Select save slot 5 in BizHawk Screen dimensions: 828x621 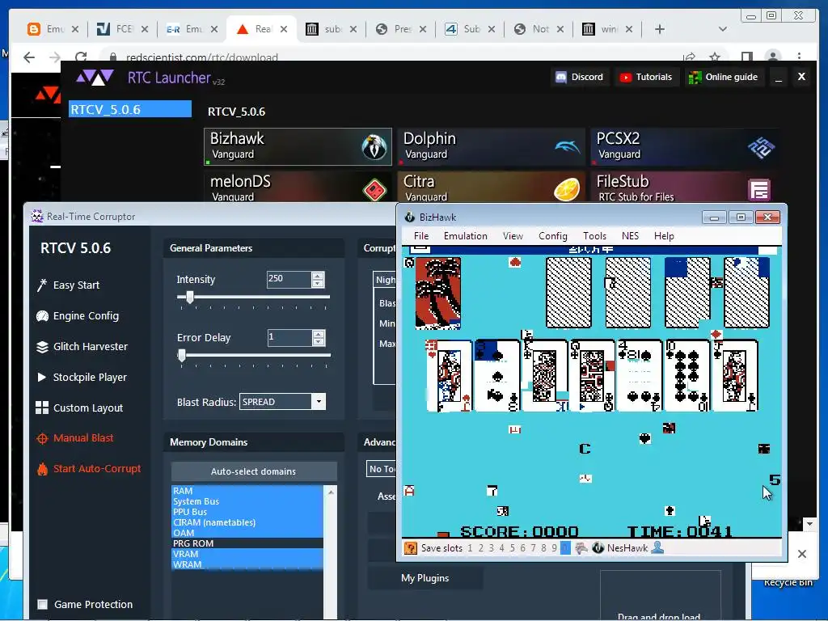pos(512,548)
